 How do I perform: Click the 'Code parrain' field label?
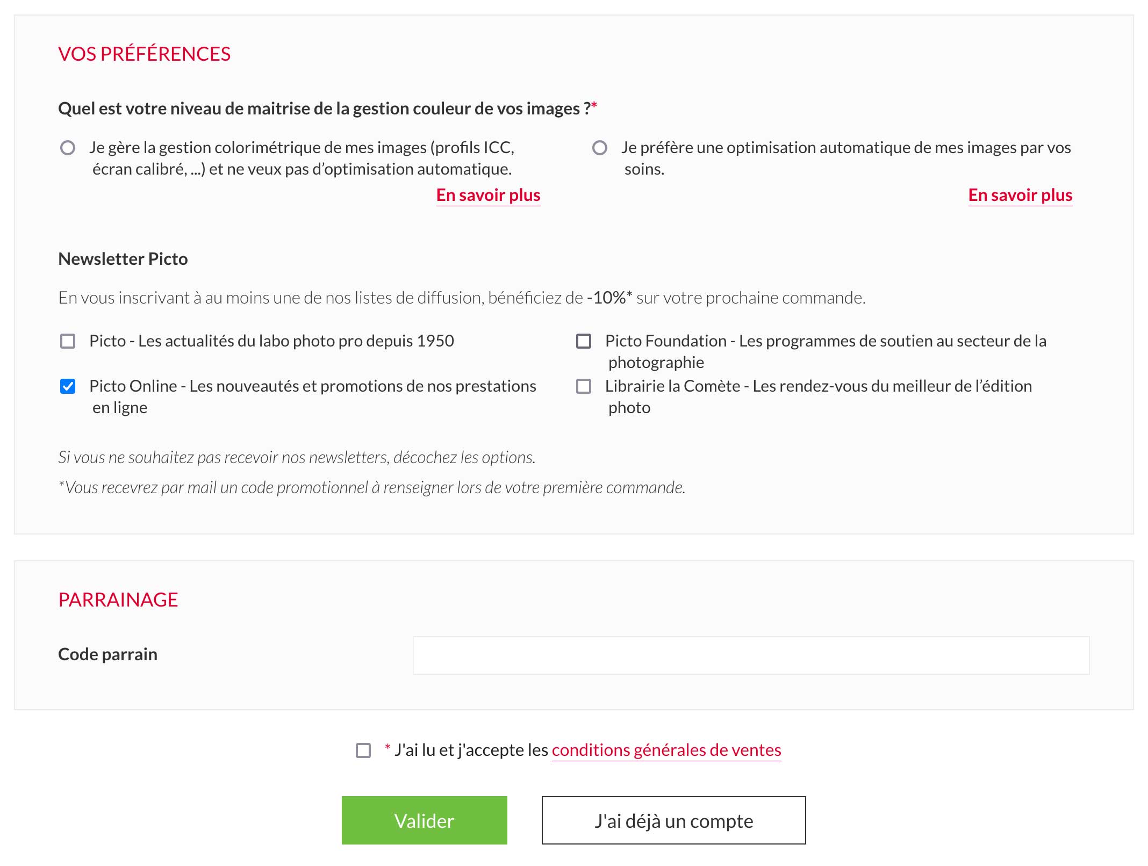pyautogui.click(x=107, y=654)
